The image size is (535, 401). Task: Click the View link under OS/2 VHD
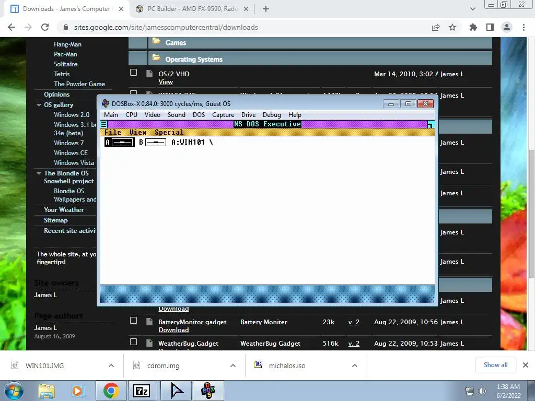click(x=166, y=82)
